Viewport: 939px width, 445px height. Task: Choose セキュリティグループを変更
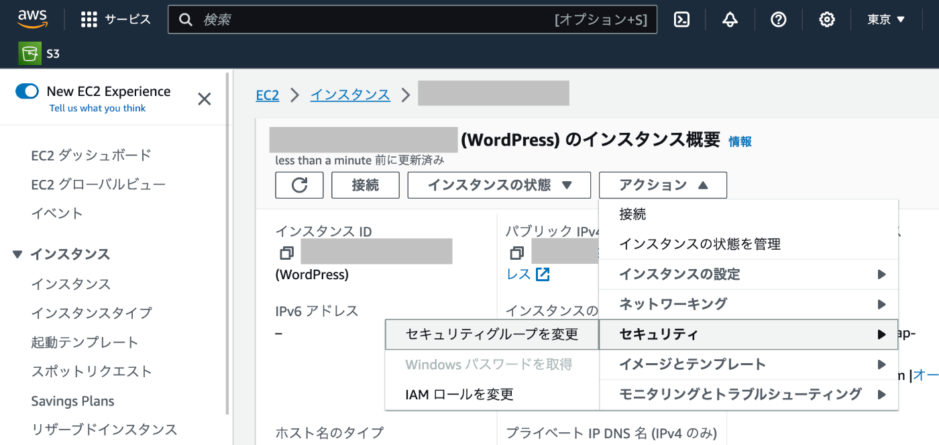(x=492, y=334)
